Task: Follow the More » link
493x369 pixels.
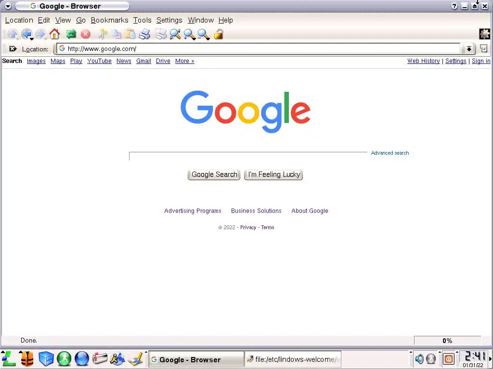Action: (184, 61)
